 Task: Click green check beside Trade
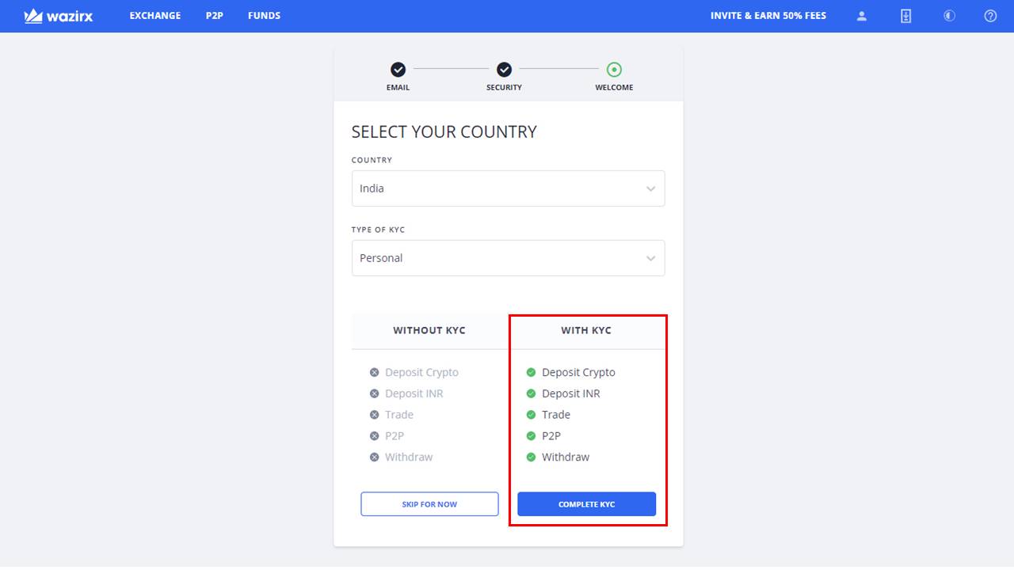[531, 415]
